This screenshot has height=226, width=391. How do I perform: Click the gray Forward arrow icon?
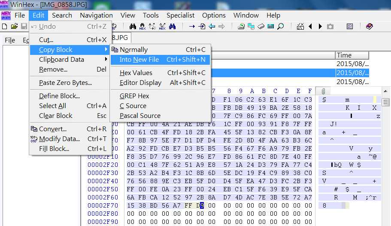[x=221, y=26]
